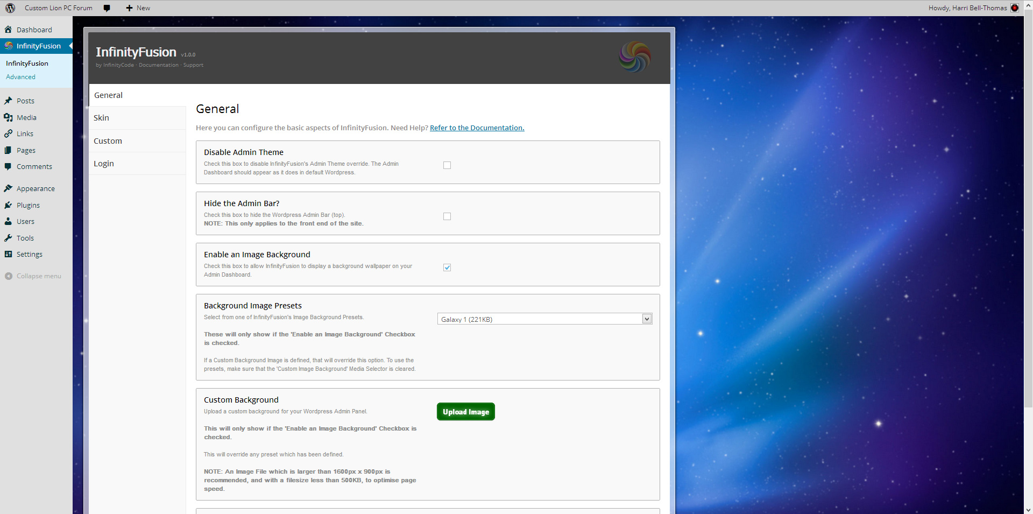The image size is (1033, 514).
Task: Open the Advanced submenu item
Action: (x=20, y=77)
